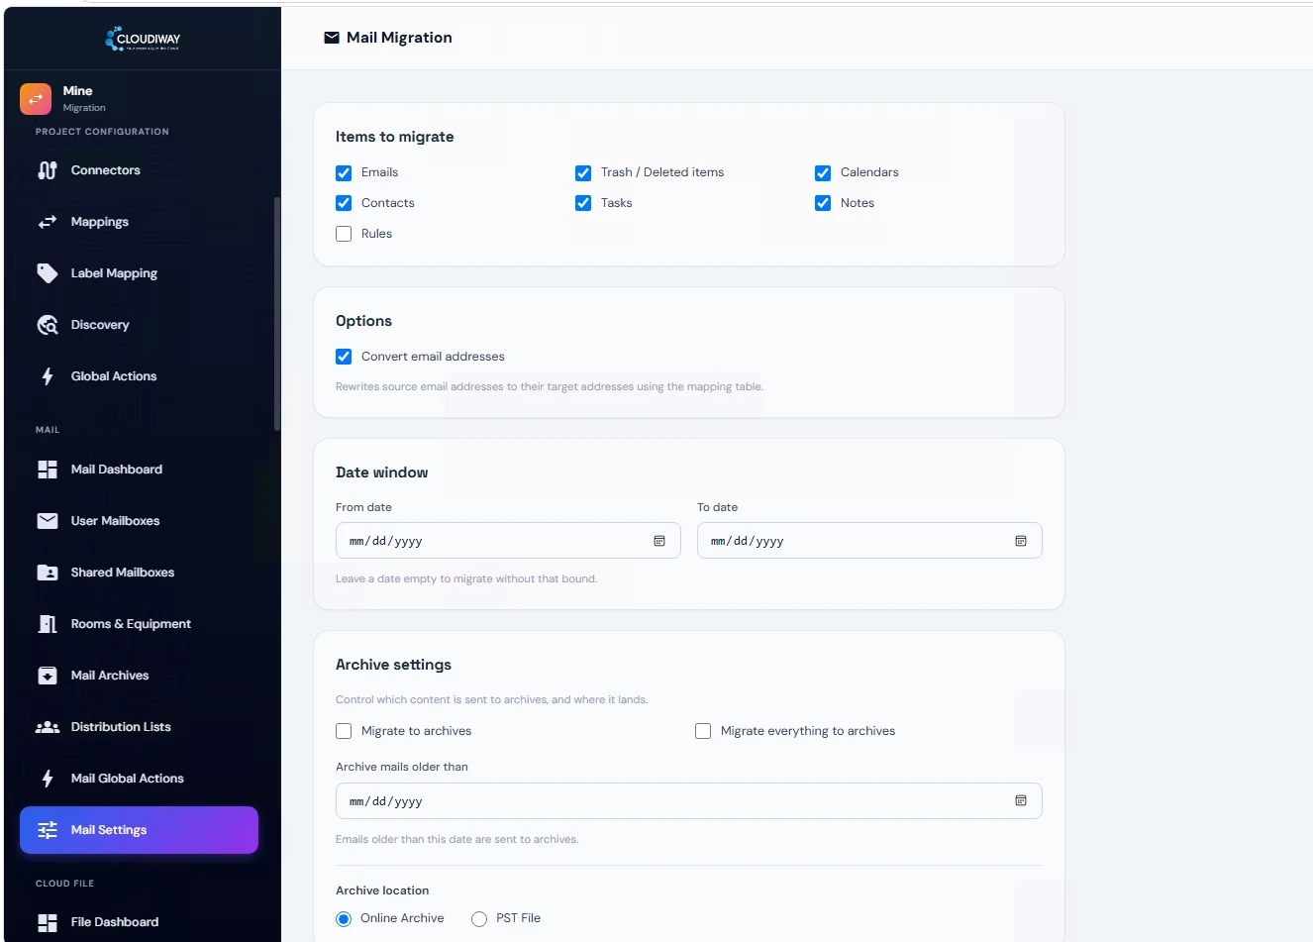
Task: Click the User Mailboxes envelope icon
Action: [48, 521]
